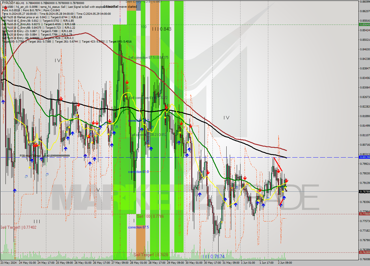
Task: Click the 'Sell Target1 | 0.77402' label
Action: pyautogui.click(x=18, y=227)
